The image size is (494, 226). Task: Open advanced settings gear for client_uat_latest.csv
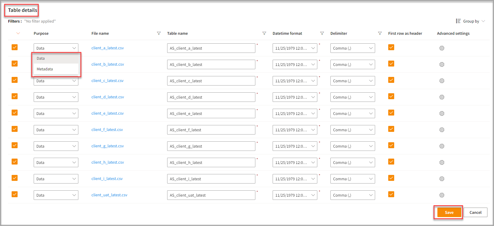(x=442, y=195)
